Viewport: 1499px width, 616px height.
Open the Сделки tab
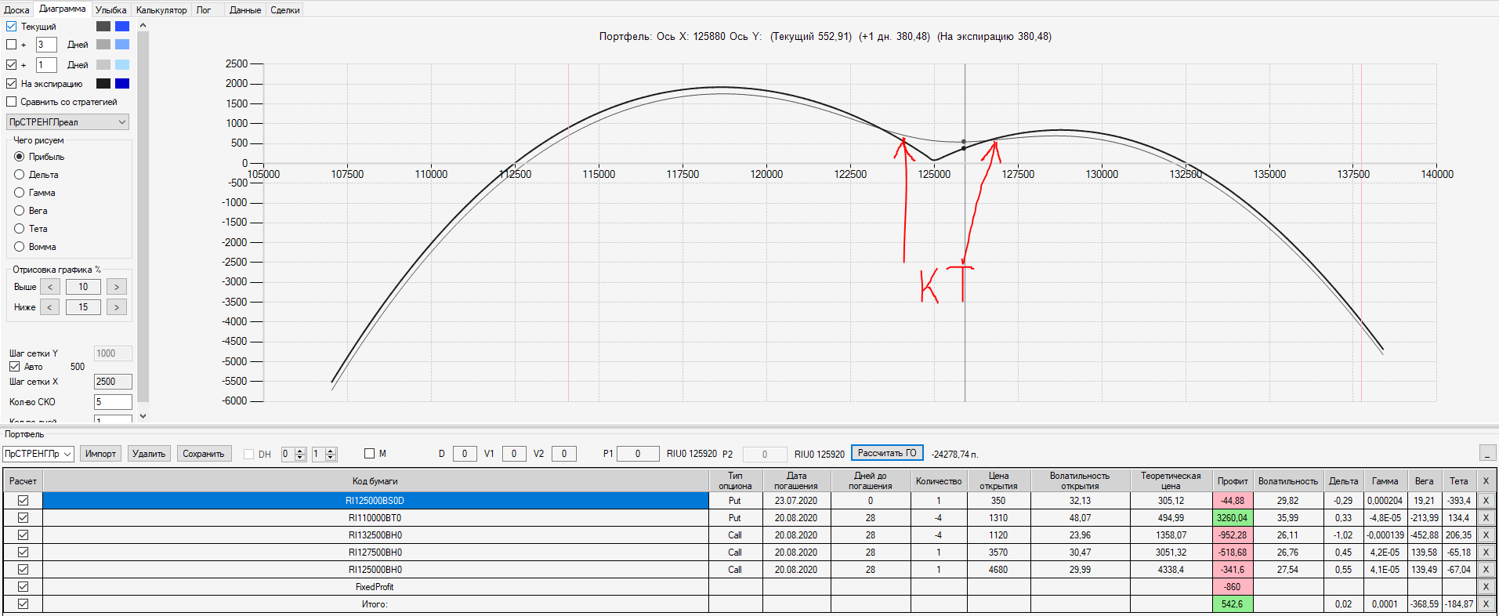pyautogui.click(x=285, y=10)
